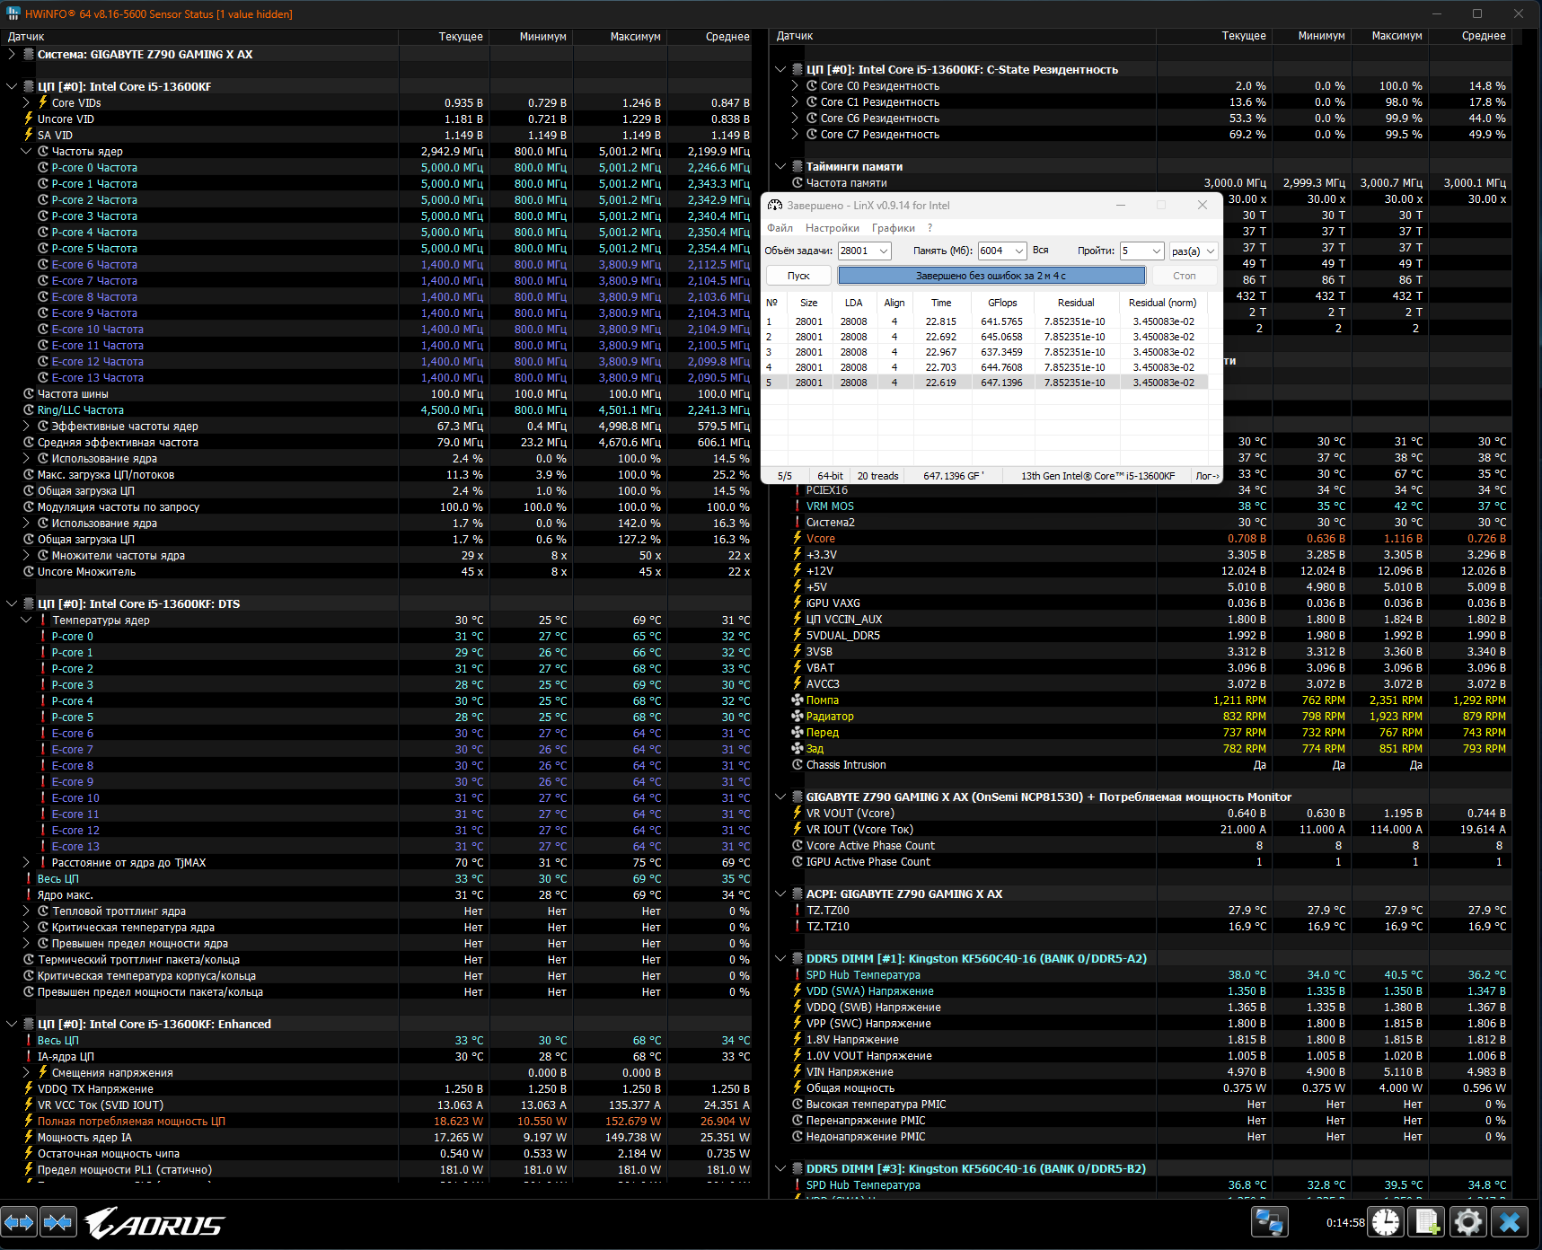This screenshot has height=1250, width=1542.
Task: Select LinX result row with 641.5765 GFlops
Action: click(985, 321)
